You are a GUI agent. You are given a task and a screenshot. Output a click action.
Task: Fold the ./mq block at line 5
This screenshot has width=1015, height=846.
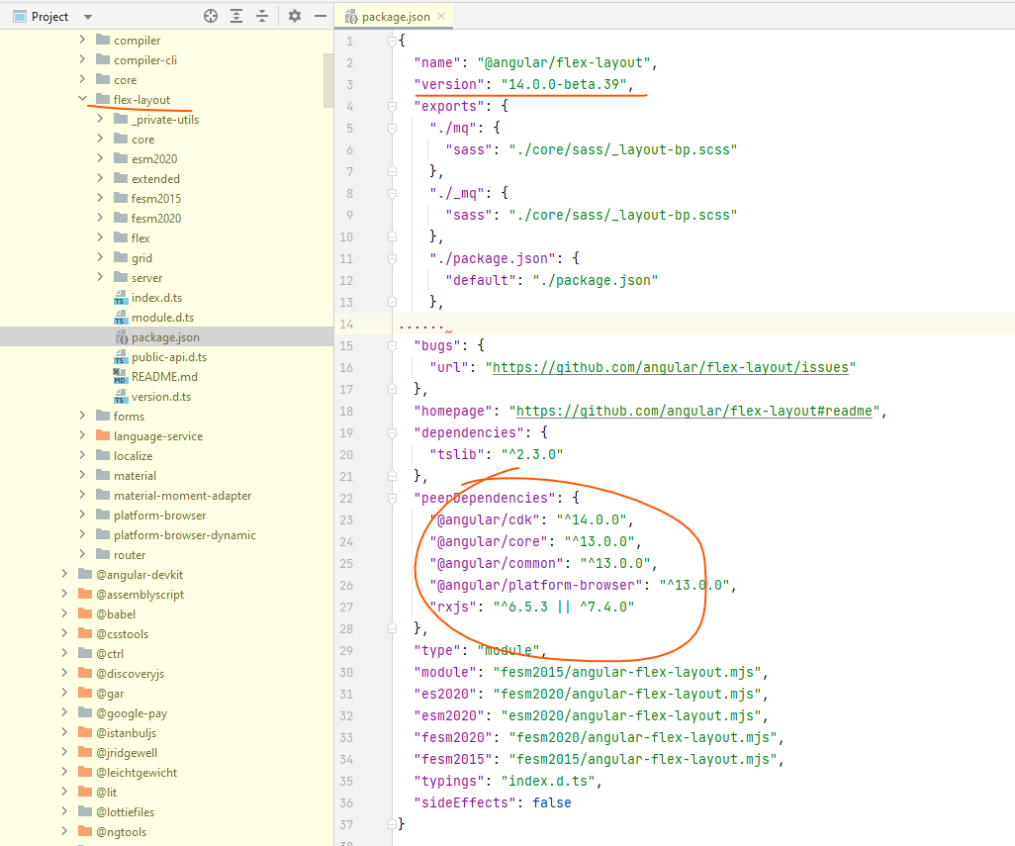(393, 129)
